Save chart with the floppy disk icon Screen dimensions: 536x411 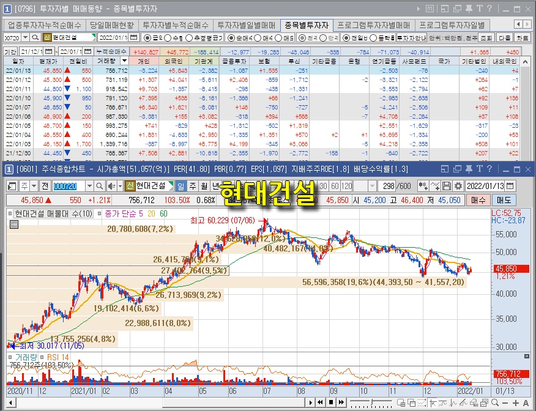pyautogui.click(x=447, y=186)
